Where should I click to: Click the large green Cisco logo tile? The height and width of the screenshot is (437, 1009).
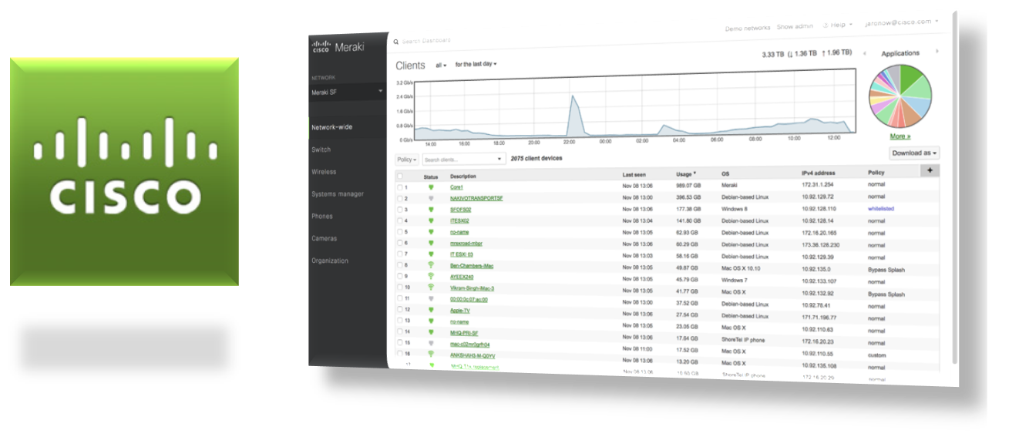tap(124, 172)
